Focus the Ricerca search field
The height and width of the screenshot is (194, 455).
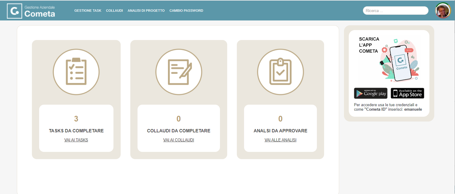tap(395, 11)
